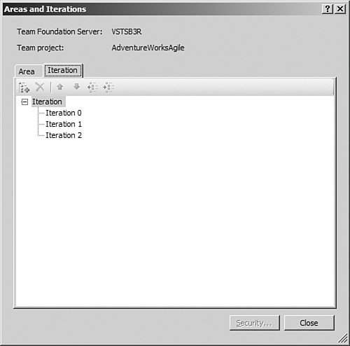Close the dialog with title bar X
The image size is (350, 346).
pos(340,9)
